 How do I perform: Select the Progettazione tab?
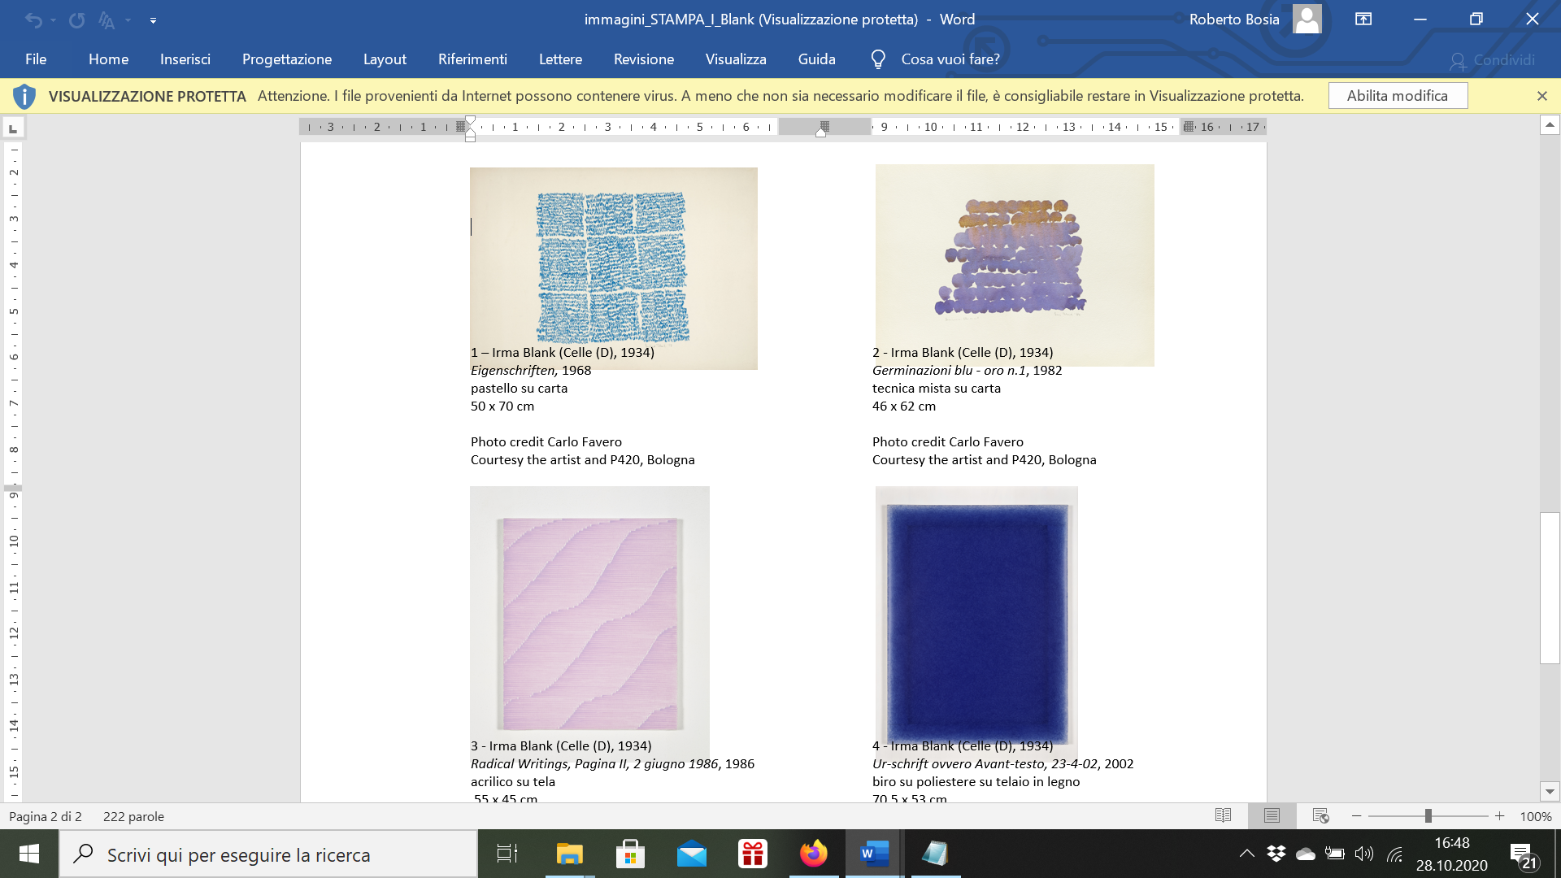click(x=287, y=59)
